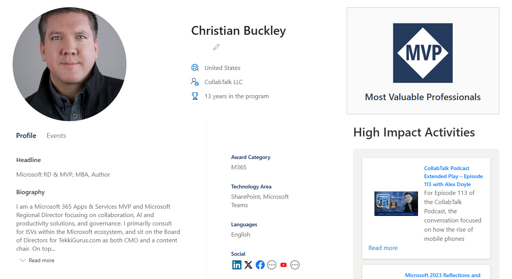Select the Profile tab
This screenshot has height=279, width=512.
(26, 135)
